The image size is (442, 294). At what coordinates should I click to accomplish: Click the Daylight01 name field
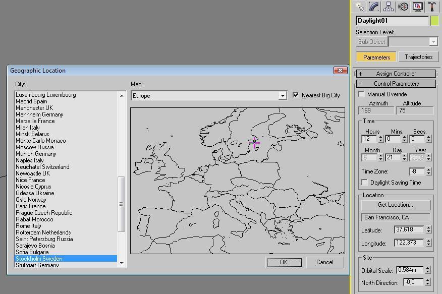392,21
